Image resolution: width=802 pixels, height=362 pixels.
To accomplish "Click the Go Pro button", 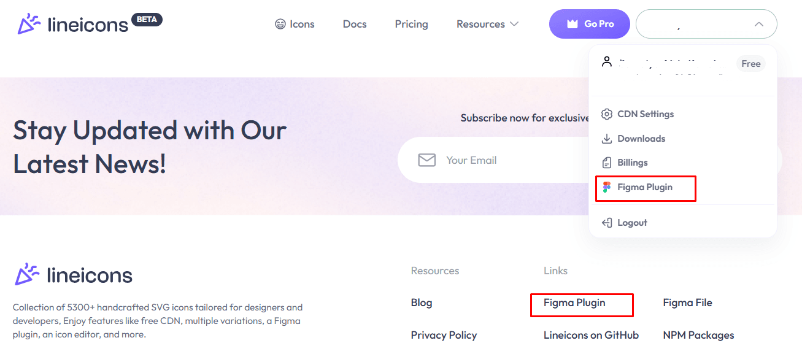I will (x=590, y=24).
